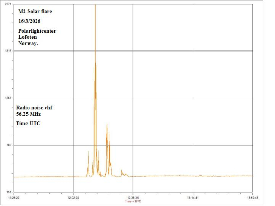Click the thick gray 1816 threshold line

click(170, 51)
